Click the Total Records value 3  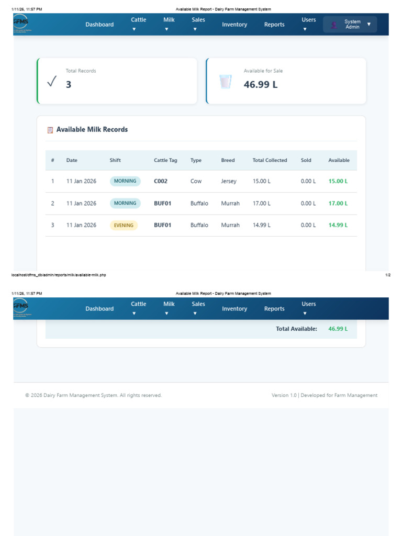[69, 84]
